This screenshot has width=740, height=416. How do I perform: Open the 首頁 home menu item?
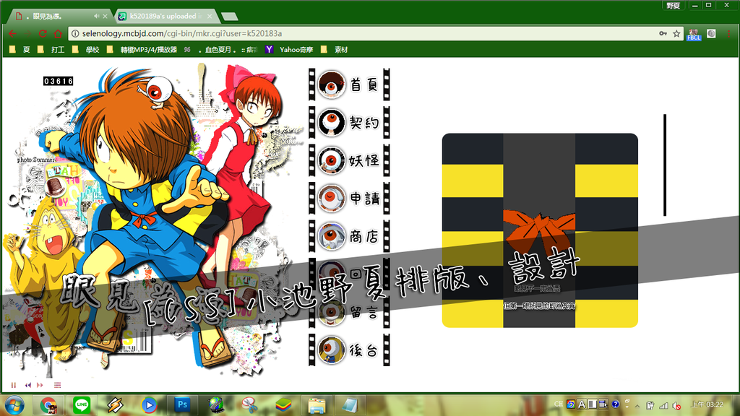tap(349, 85)
